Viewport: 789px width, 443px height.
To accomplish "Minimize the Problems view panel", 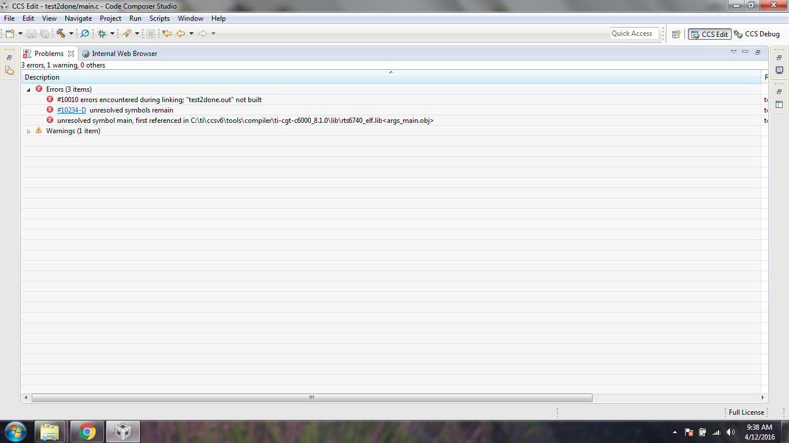I will [746, 52].
